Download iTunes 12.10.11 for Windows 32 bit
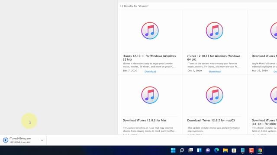 point(150,71)
